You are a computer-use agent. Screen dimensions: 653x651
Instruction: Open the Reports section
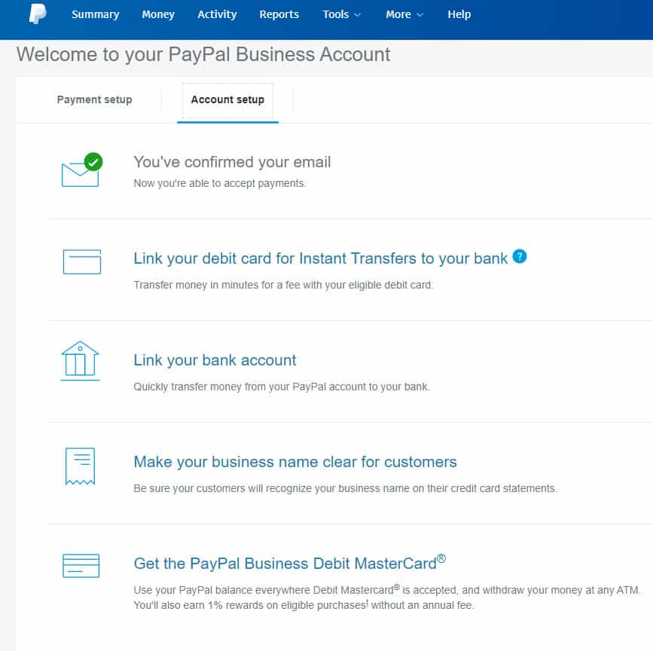coord(279,14)
